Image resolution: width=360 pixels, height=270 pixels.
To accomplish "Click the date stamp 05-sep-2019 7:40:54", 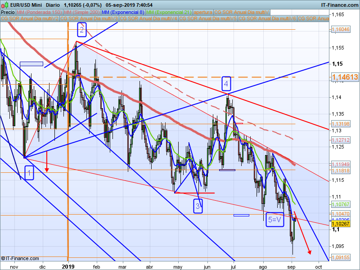I will 129,5.
